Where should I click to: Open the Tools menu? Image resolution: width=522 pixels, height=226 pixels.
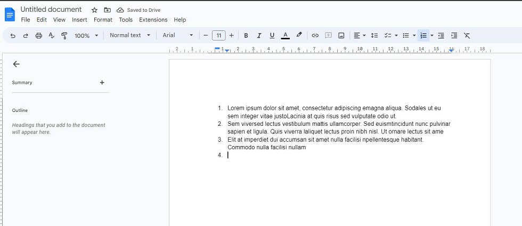(x=126, y=20)
